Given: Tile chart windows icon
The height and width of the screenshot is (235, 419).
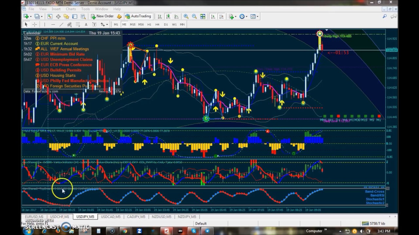Looking at the screenshot, I should (203, 16).
